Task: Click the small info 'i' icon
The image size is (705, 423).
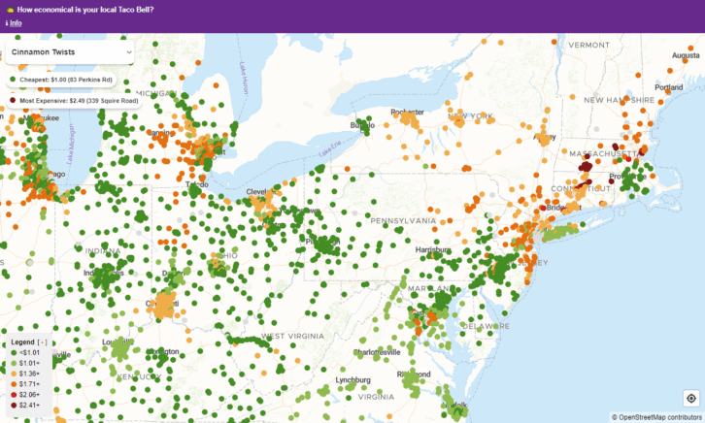Action: pos(7,23)
